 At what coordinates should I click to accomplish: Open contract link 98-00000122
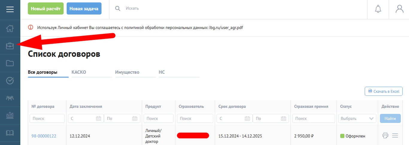(x=44, y=136)
